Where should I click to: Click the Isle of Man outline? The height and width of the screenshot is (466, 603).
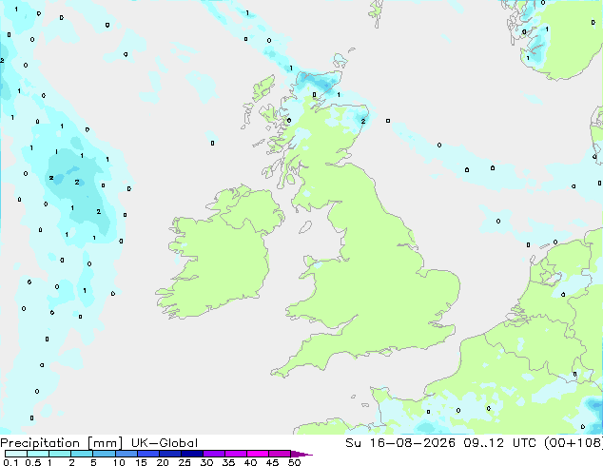pos(305,227)
